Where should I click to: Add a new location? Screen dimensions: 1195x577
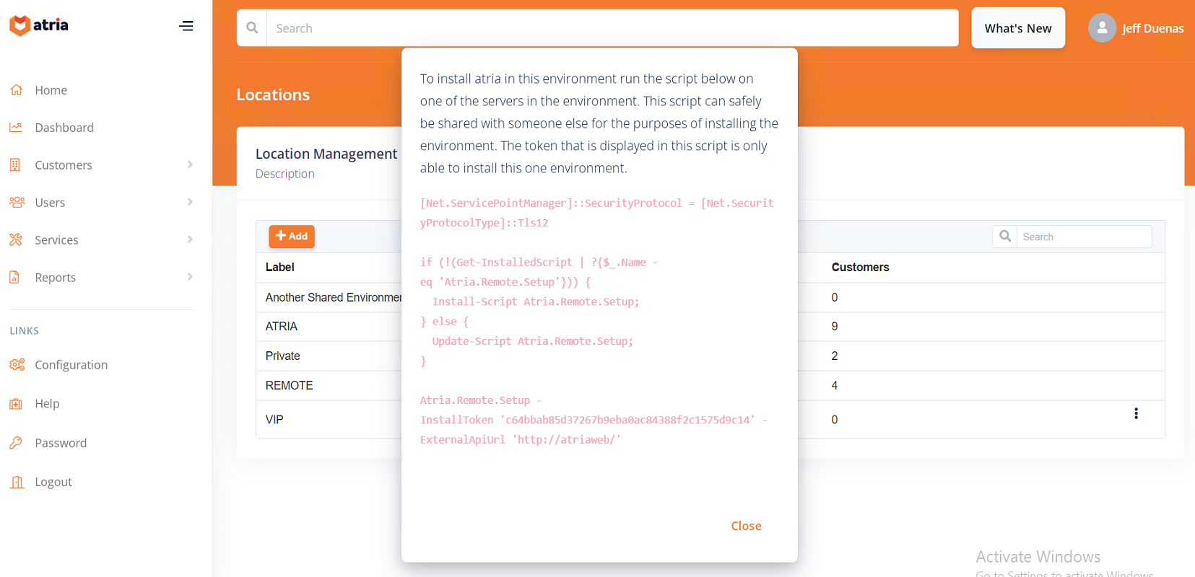tap(292, 237)
